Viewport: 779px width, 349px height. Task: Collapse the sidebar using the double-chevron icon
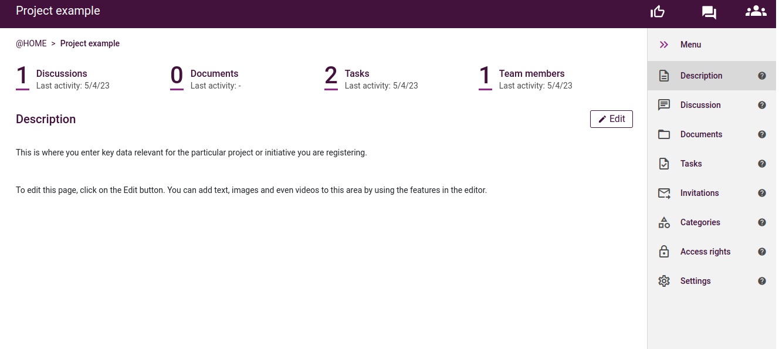click(664, 45)
